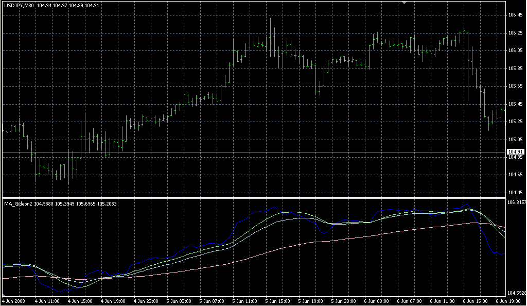Click the separator between chart and indicator window
This screenshot has height=306, width=527.
pos(257,198)
